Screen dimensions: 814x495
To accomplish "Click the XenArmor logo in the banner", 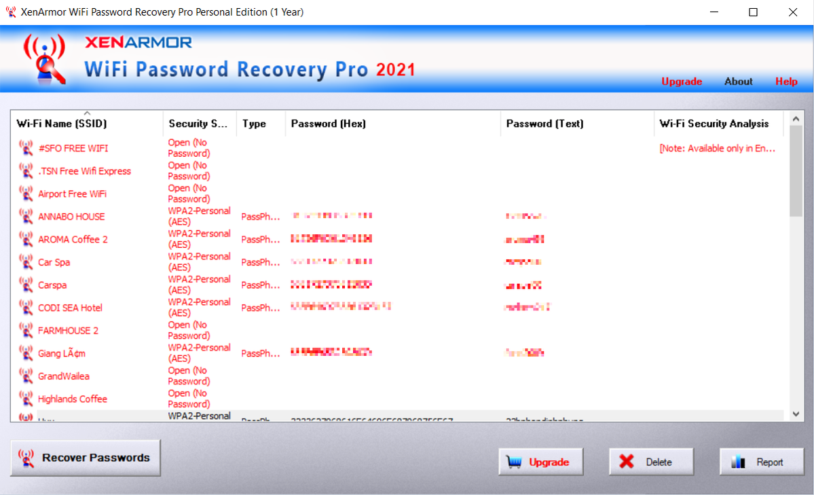I will coord(45,58).
